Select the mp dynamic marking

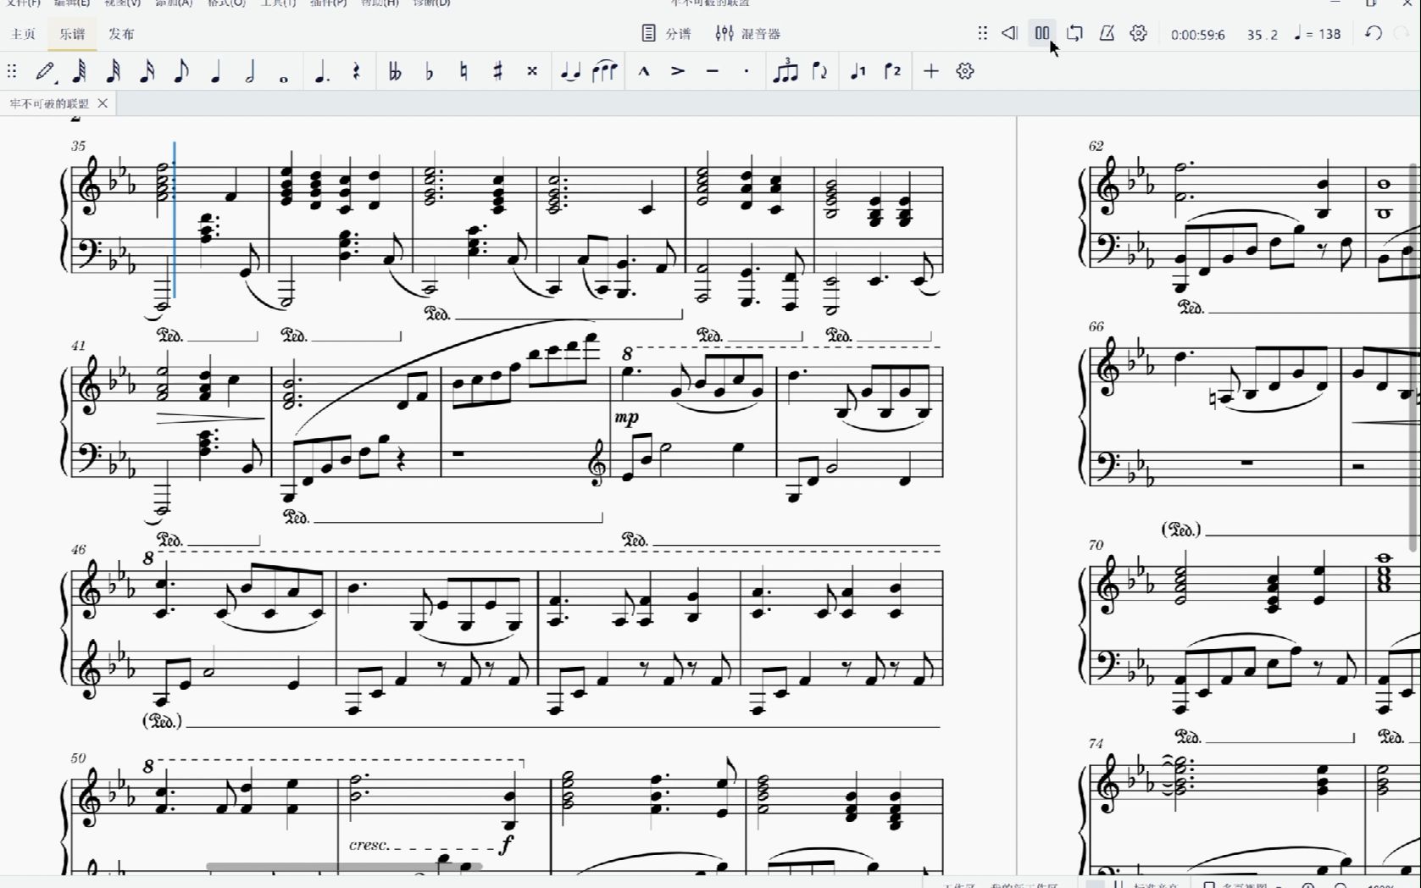pyautogui.click(x=627, y=417)
